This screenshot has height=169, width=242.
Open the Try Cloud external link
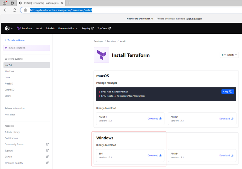[104, 28]
